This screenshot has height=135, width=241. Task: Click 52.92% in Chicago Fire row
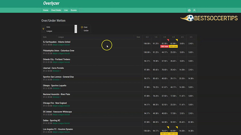point(164,105)
